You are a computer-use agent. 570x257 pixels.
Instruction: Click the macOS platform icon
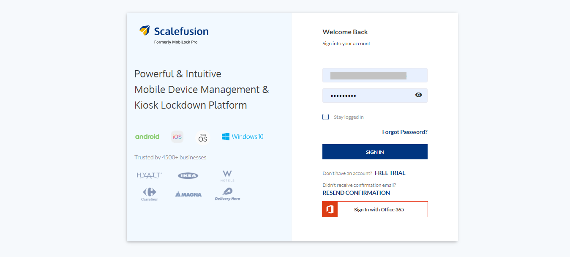(203, 137)
